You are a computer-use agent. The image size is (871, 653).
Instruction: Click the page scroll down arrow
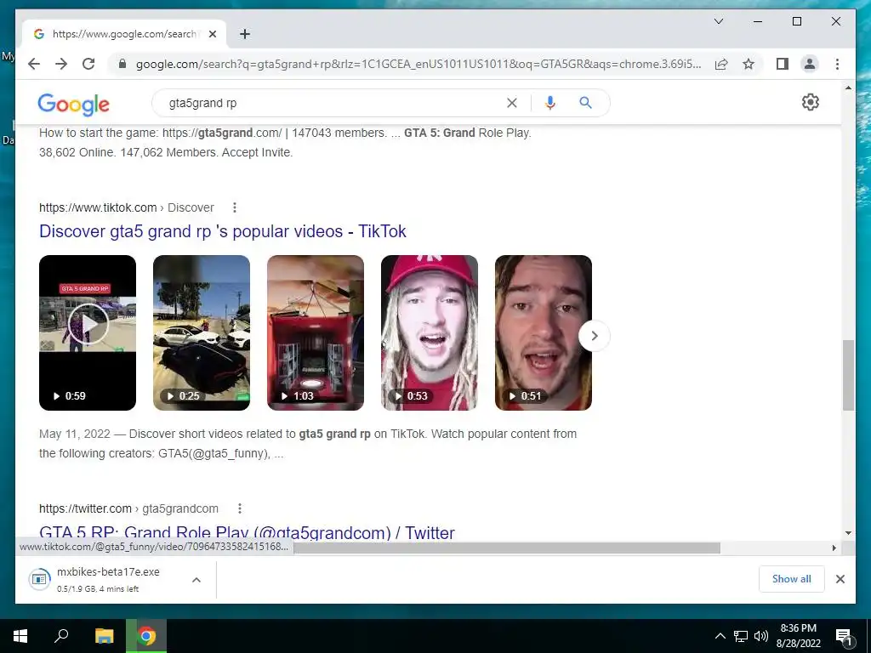pos(848,533)
